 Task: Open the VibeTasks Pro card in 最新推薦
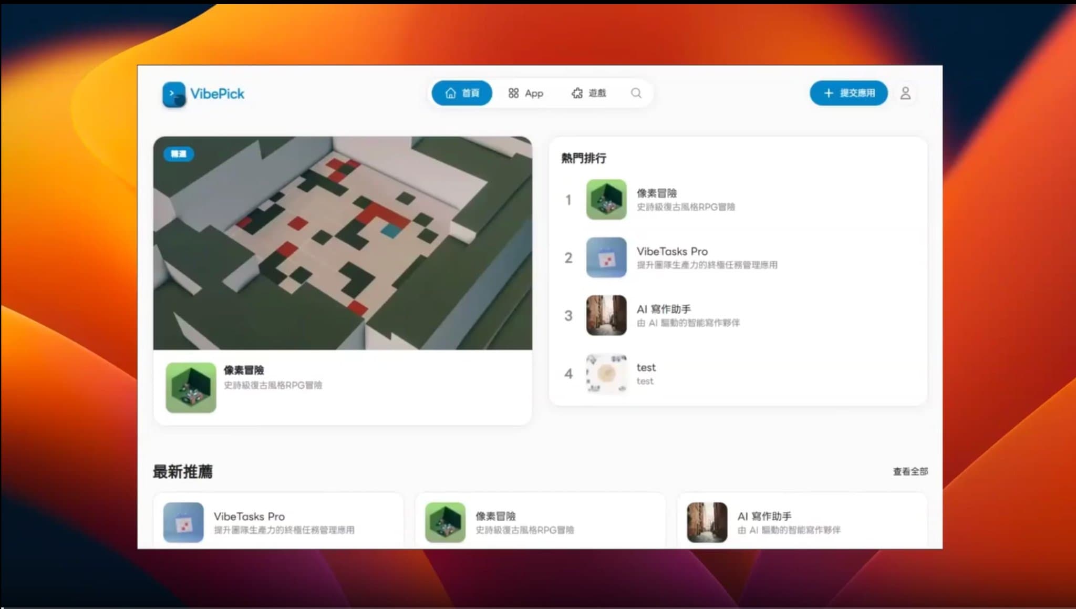278,522
